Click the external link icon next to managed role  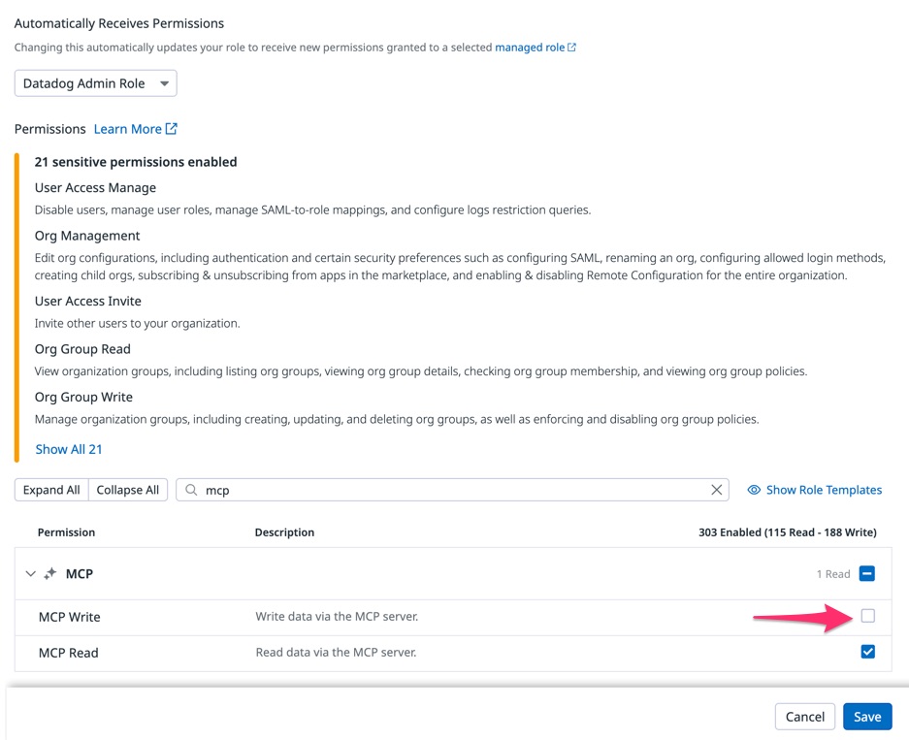[570, 47]
